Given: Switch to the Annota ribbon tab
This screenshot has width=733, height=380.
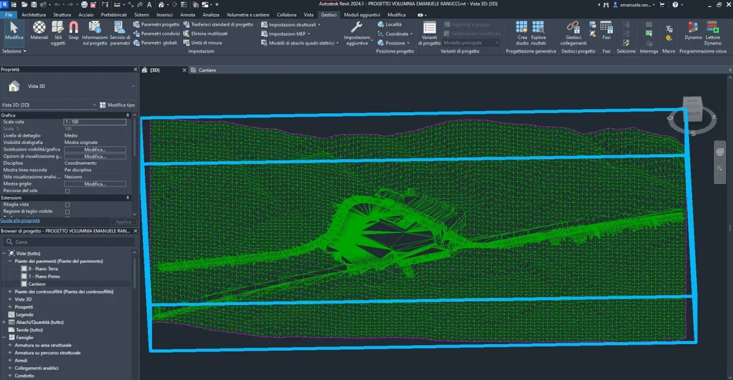Looking at the screenshot, I should click(188, 14).
